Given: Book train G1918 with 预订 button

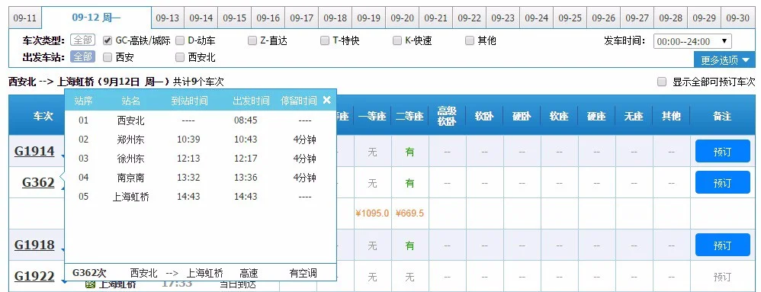Looking at the screenshot, I should pos(723,245).
